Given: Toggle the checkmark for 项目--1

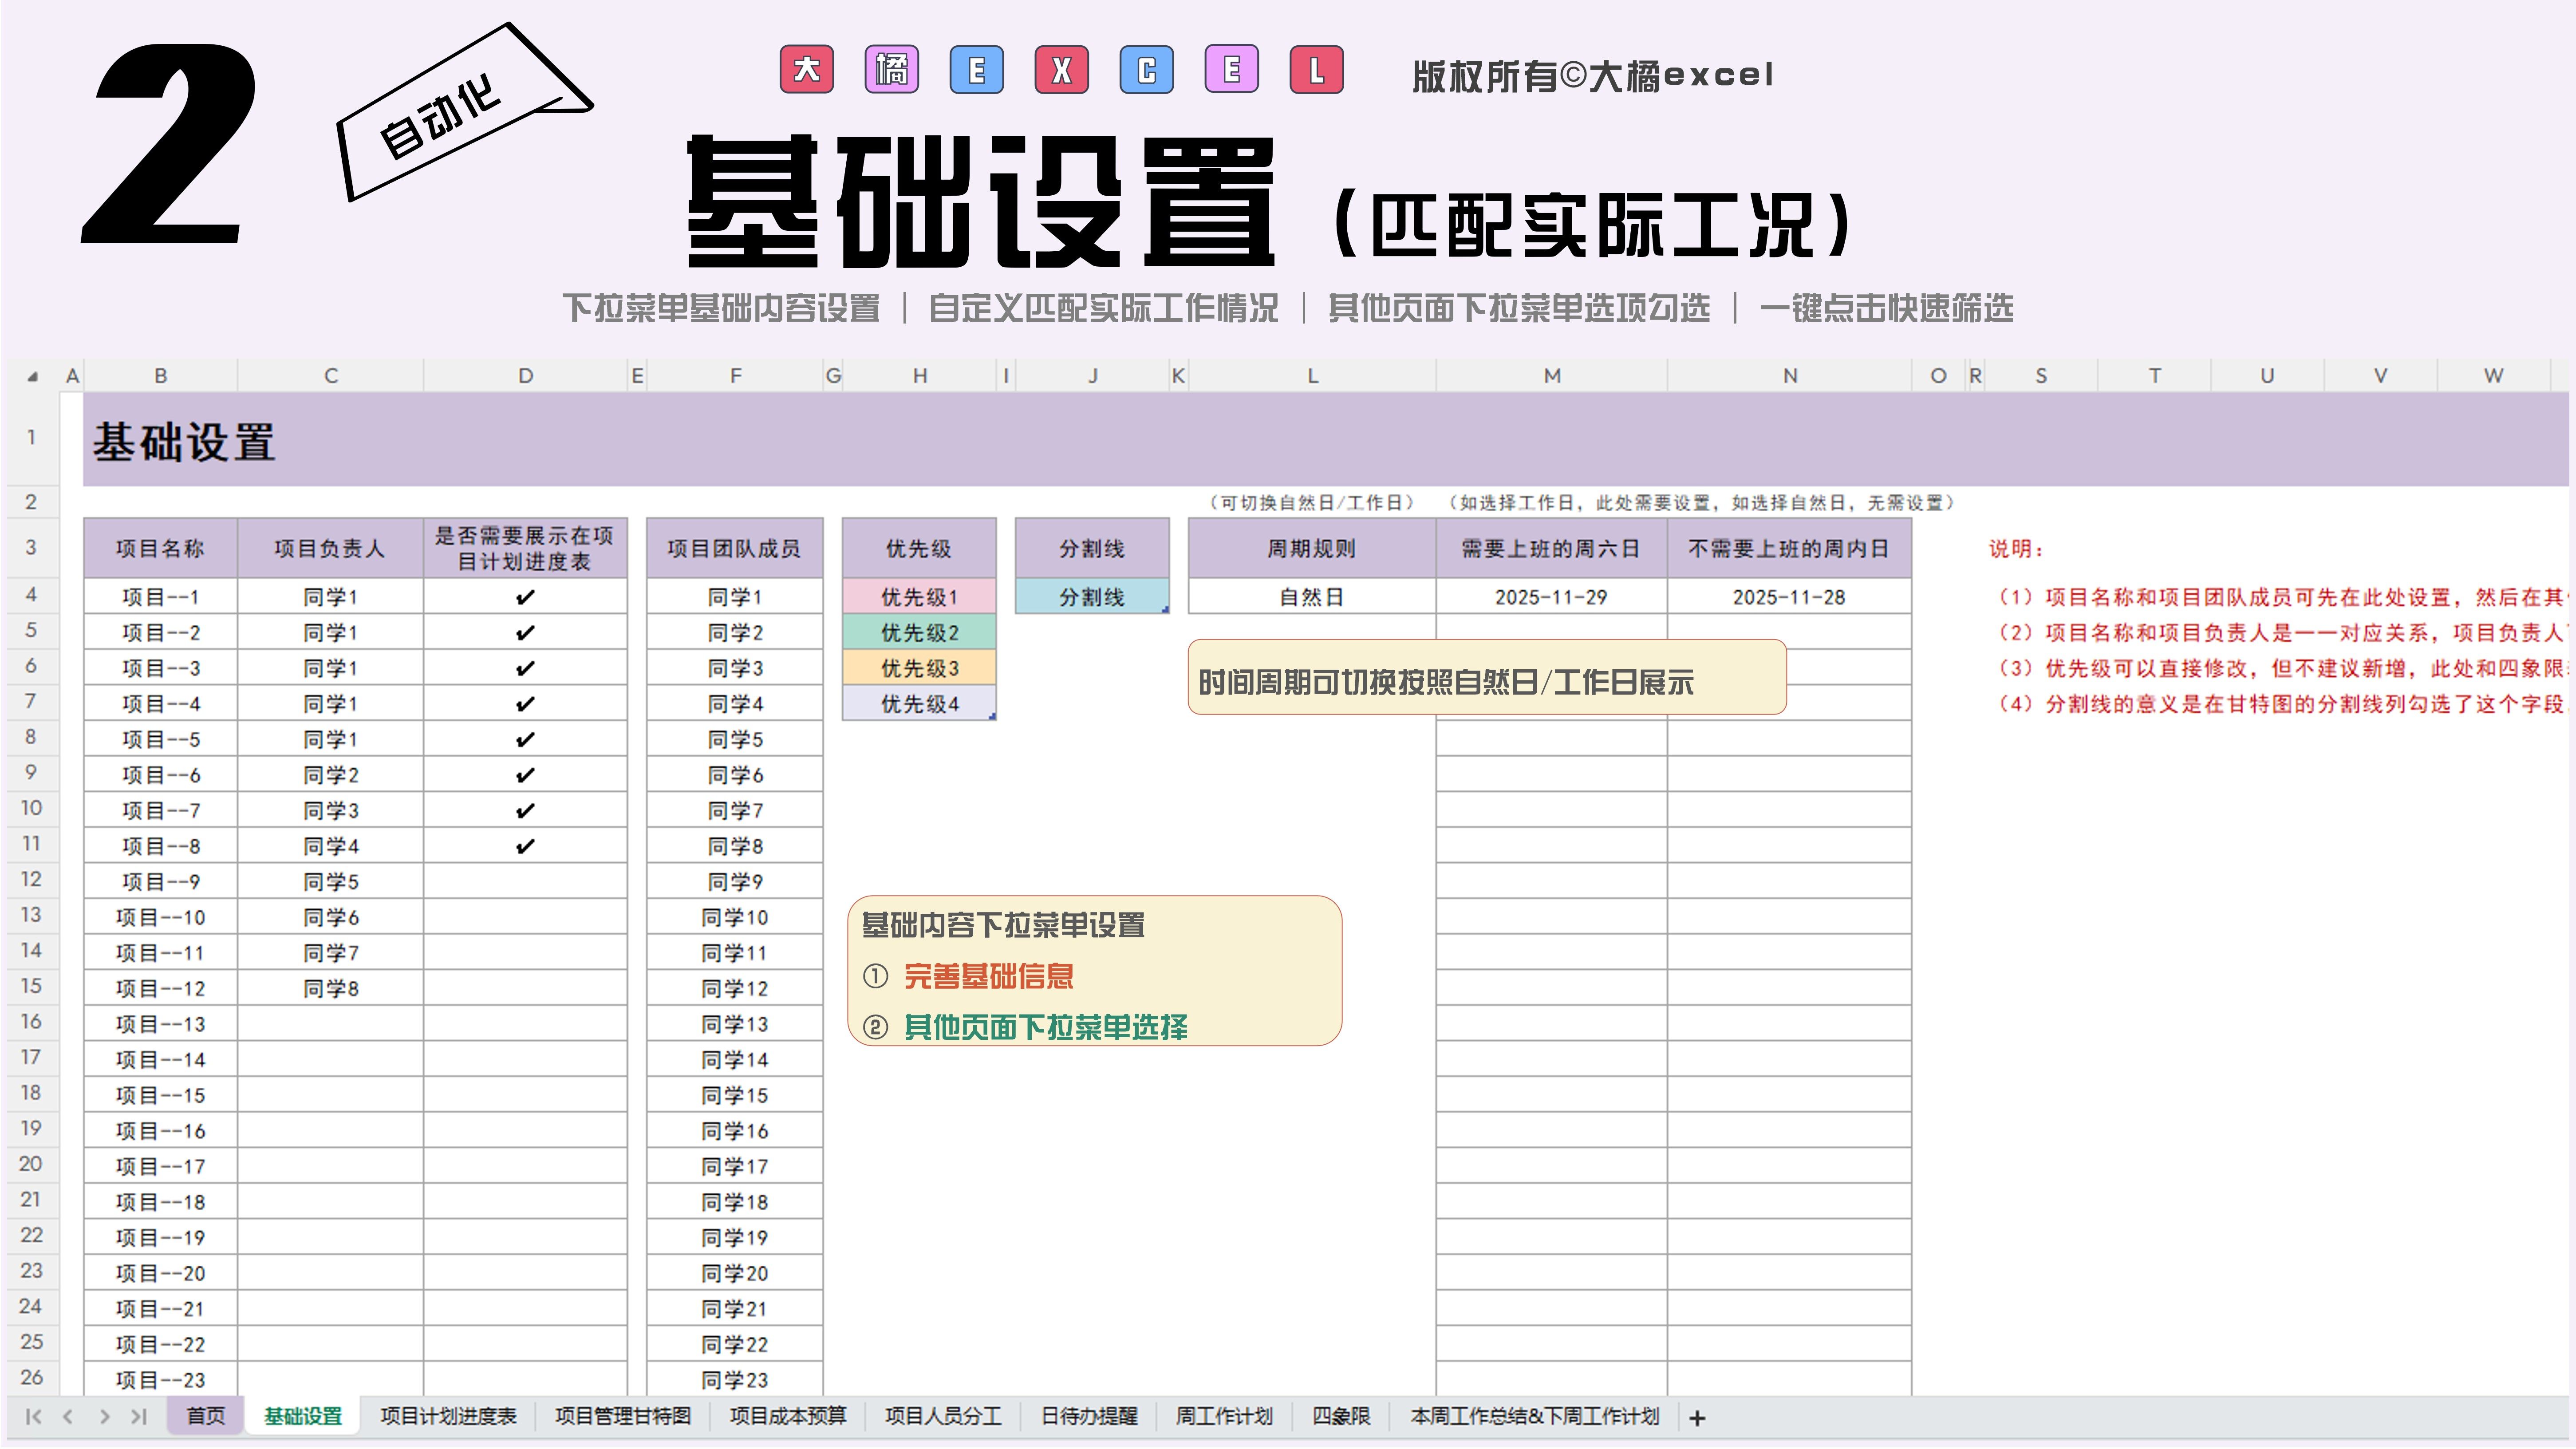Looking at the screenshot, I should point(525,597).
